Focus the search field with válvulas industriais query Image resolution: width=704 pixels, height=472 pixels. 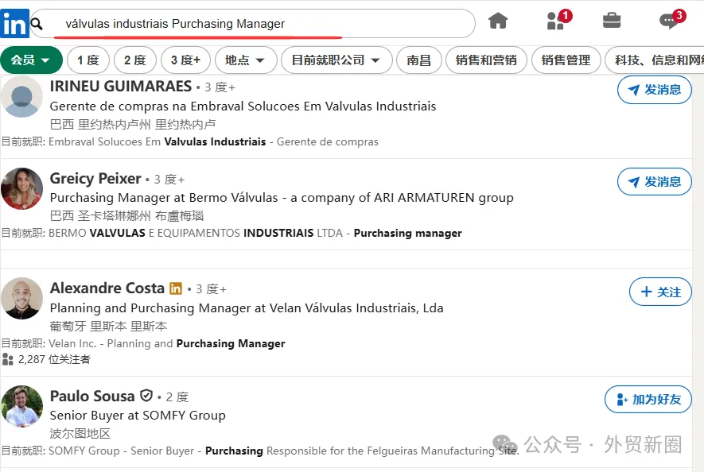click(252, 24)
